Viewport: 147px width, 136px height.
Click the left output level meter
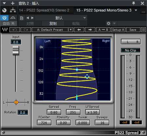(123, 87)
